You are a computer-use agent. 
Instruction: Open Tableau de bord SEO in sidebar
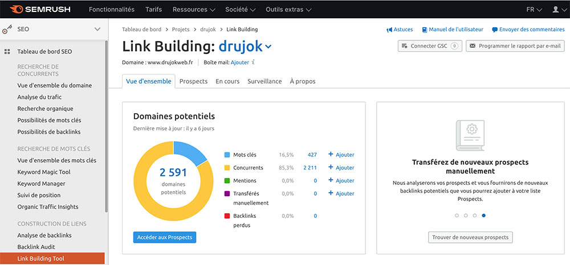click(x=44, y=52)
